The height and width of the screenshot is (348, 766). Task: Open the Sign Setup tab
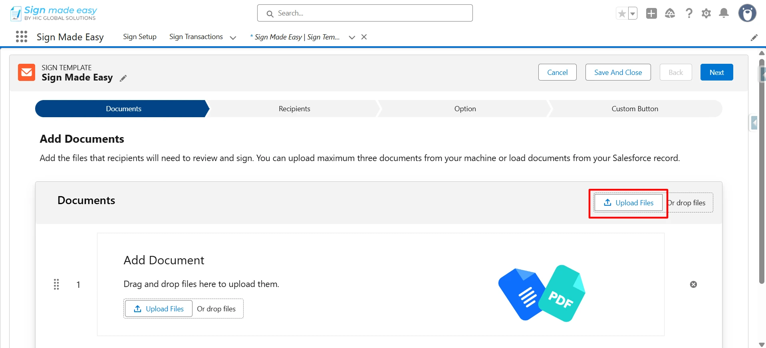(140, 37)
